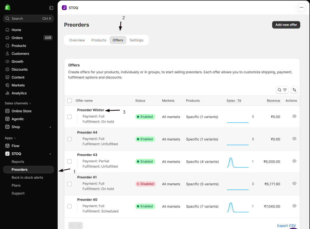Open the Flow app in sidebar
The image size is (310, 229).
[15, 146]
